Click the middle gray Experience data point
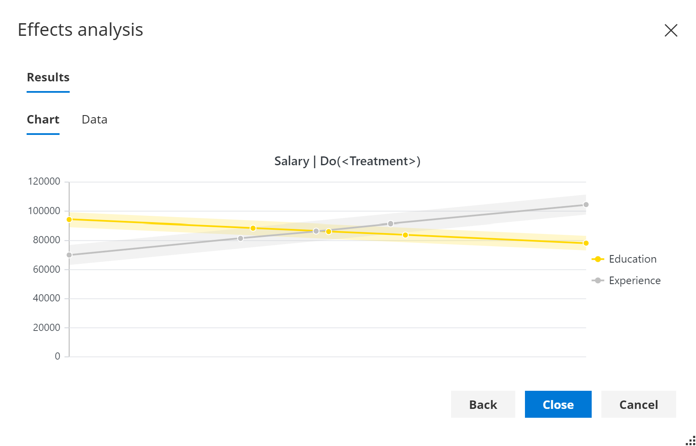 [x=316, y=231]
